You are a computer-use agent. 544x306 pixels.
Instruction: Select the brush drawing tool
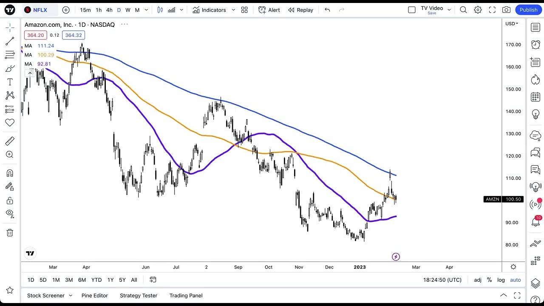coord(10,68)
